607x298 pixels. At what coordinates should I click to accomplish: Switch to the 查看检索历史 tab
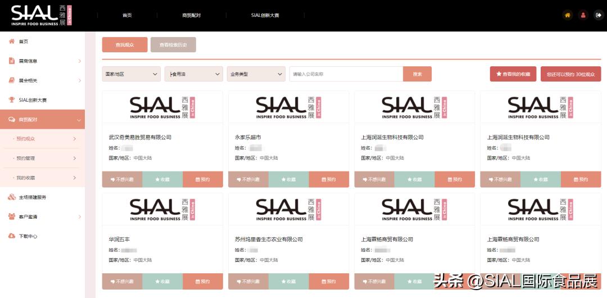coord(173,44)
